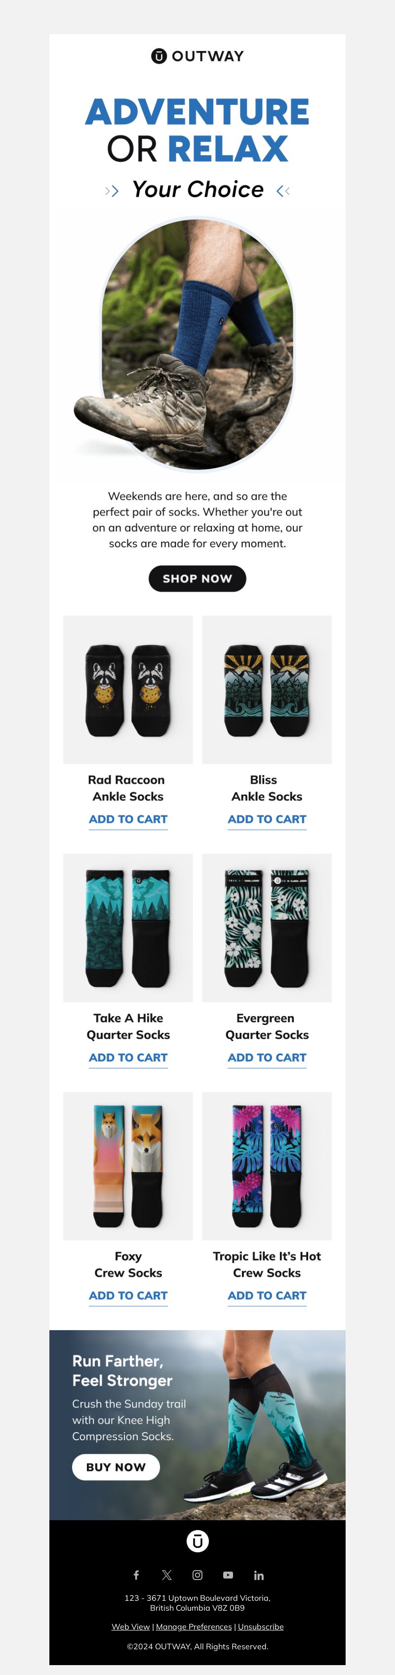The height and width of the screenshot is (1675, 395).
Task: Add Tropic Like It's Hot socks to cart
Action: [x=267, y=1295]
